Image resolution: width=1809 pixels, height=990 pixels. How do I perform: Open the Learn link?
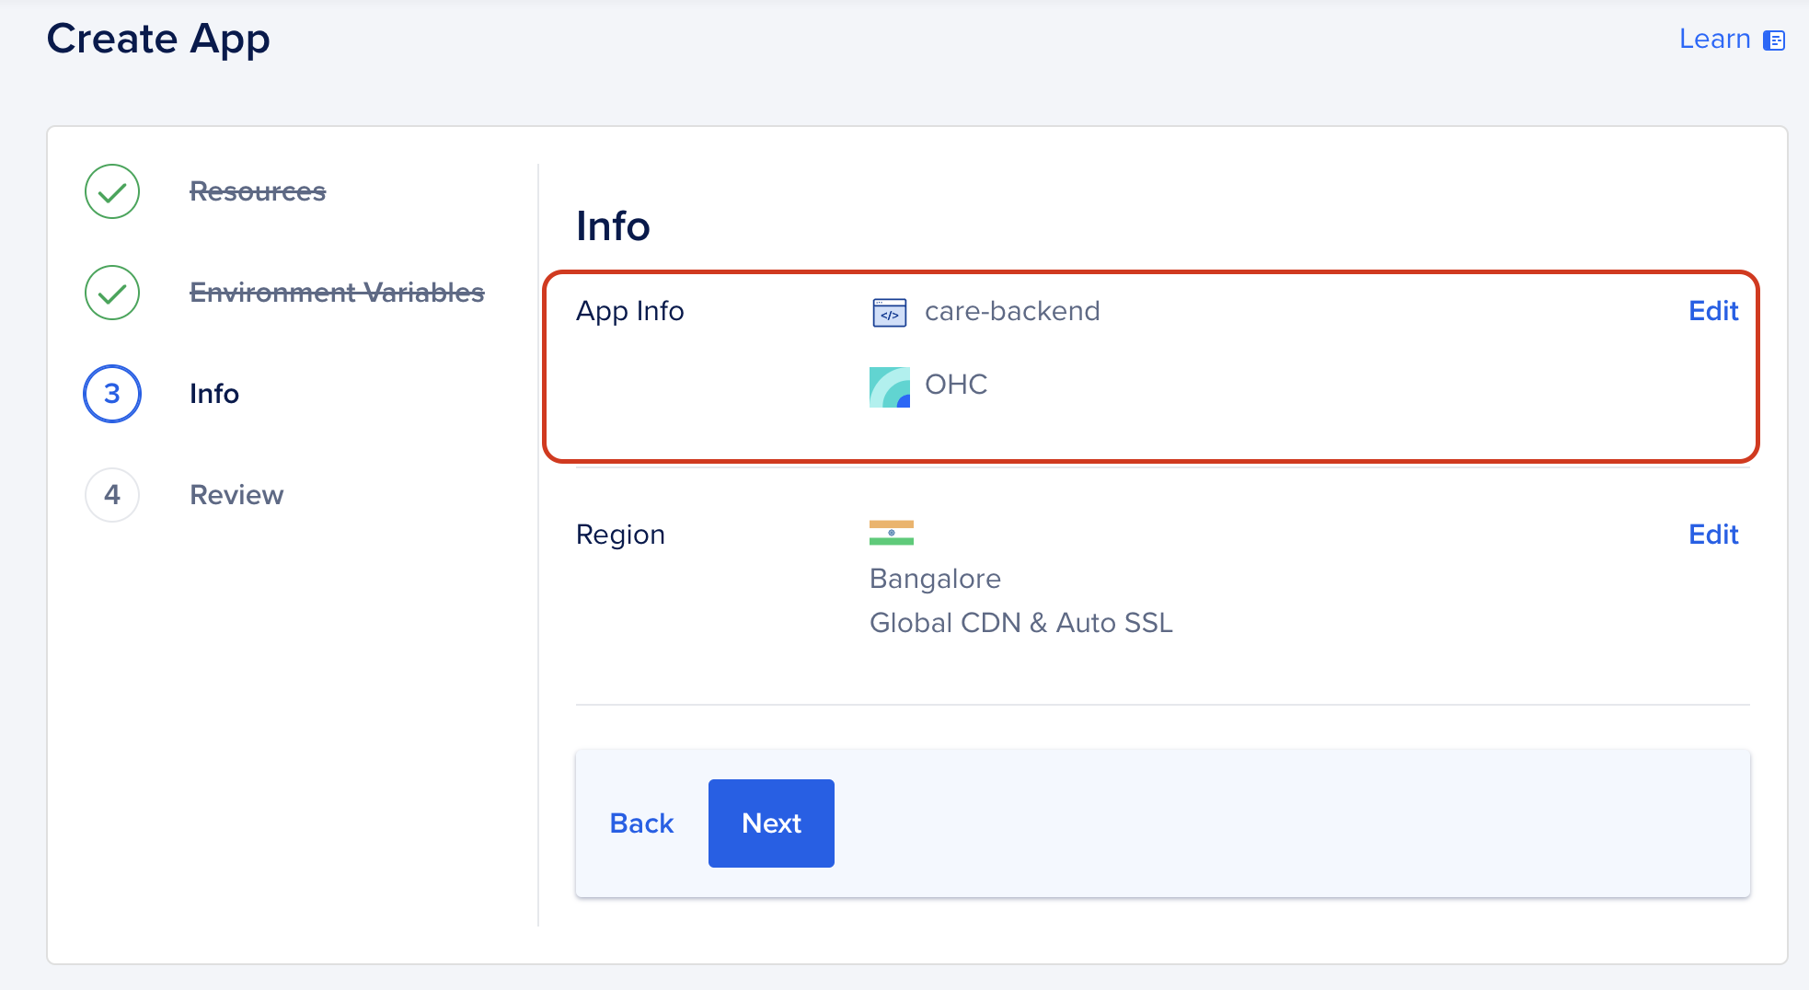(1714, 39)
